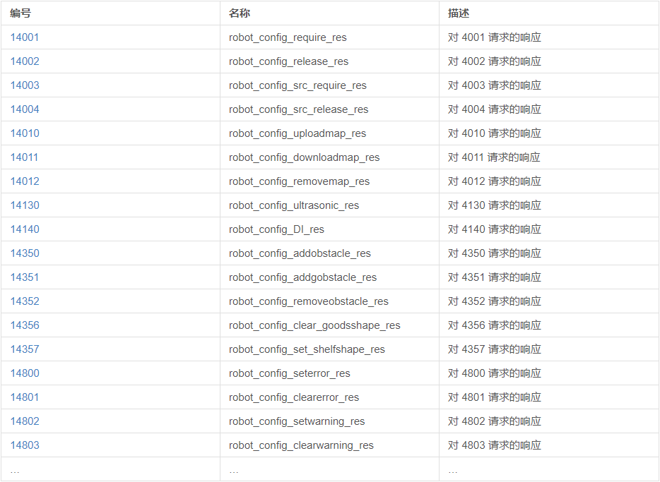Image resolution: width=660 pixels, height=482 pixels.
Task: Open link 14802 for setwarning response
Action: tap(25, 421)
